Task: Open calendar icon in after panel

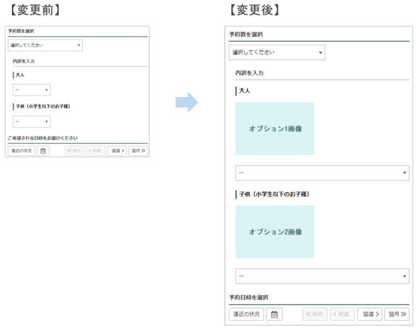Action: tap(274, 314)
